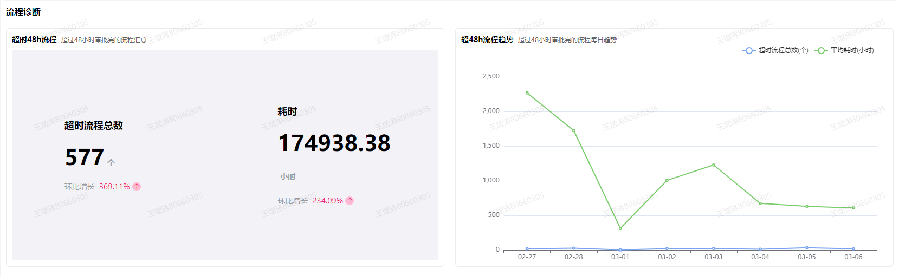Click the pink arrow icon next to 369.11%
Screen dimensions: 899x276
[x=137, y=187]
